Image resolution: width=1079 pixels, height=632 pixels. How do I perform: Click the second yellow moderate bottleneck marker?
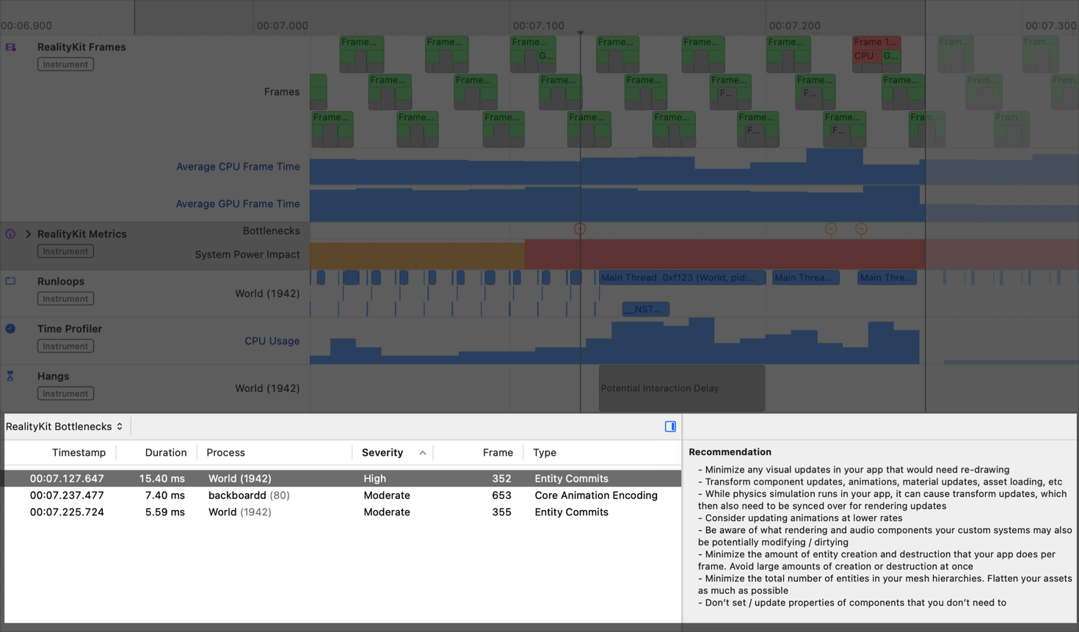(860, 229)
